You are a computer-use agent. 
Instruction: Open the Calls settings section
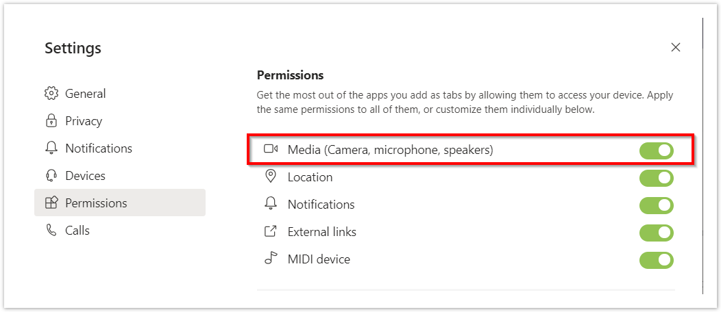coord(77,231)
